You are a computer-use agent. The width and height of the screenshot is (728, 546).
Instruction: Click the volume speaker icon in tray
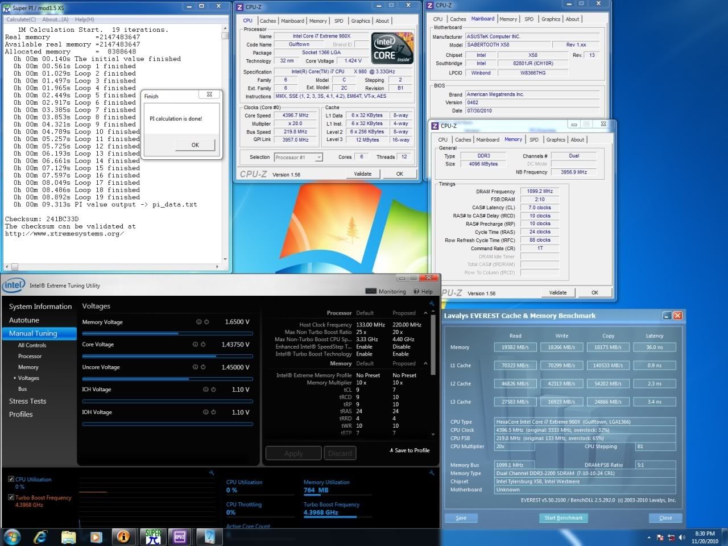tap(682, 537)
